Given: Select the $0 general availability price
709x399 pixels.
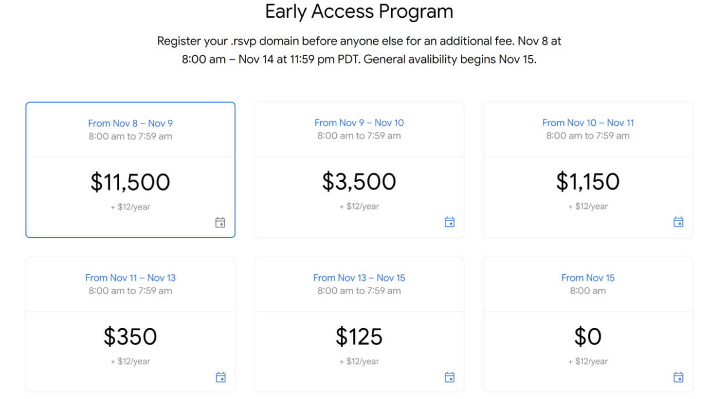Looking at the screenshot, I should tap(588, 337).
